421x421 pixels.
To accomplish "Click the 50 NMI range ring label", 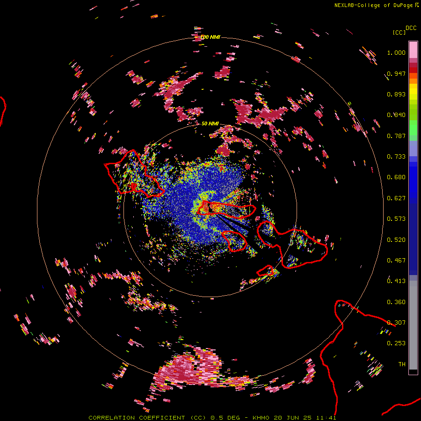I will pyautogui.click(x=210, y=123).
